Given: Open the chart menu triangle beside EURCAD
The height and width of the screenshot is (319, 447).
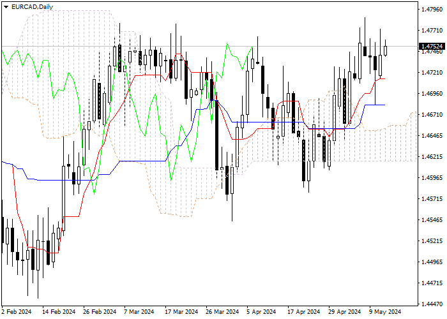Looking at the screenshot, I should (6, 7).
